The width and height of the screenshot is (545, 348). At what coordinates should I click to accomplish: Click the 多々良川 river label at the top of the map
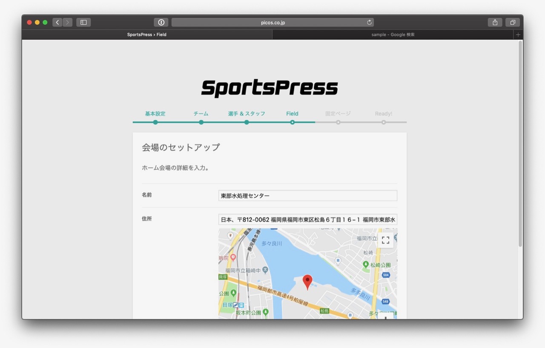pos(272,244)
